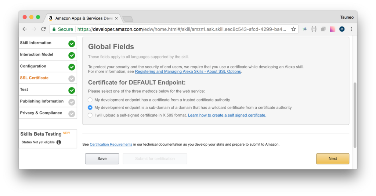Open a new browser tab
The image size is (376, 196).
click(128, 19)
